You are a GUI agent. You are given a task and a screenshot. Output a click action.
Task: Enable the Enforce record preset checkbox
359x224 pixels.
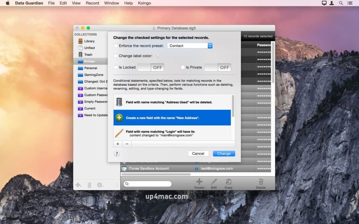click(x=116, y=45)
